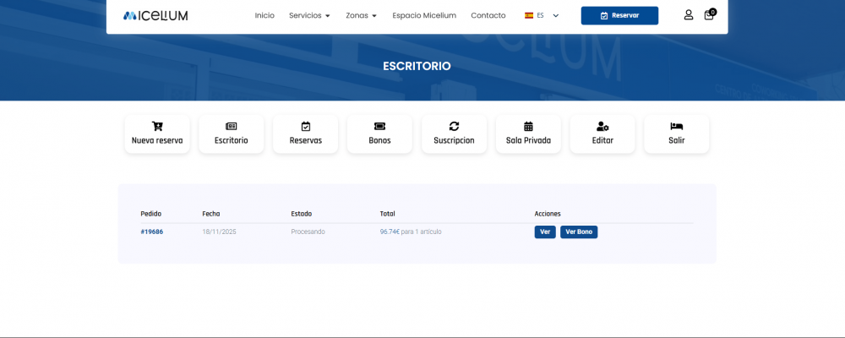The height and width of the screenshot is (338, 845).
Task: Select the Bonos ticket icon
Action: [379, 127]
